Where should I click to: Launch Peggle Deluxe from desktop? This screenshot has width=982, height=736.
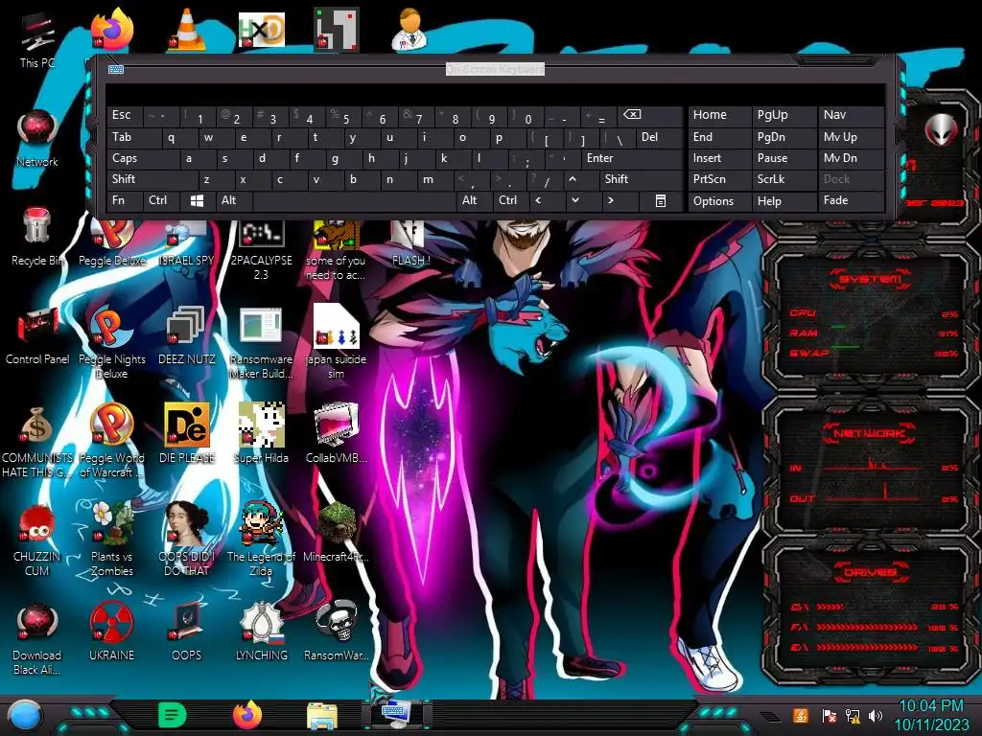click(112, 242)
